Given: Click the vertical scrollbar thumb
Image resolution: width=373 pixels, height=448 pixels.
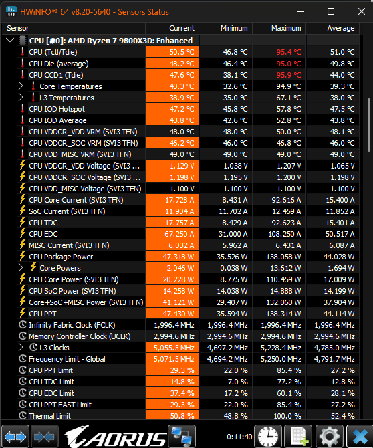Looking at the screenshot, I should [x=369, y=126].
